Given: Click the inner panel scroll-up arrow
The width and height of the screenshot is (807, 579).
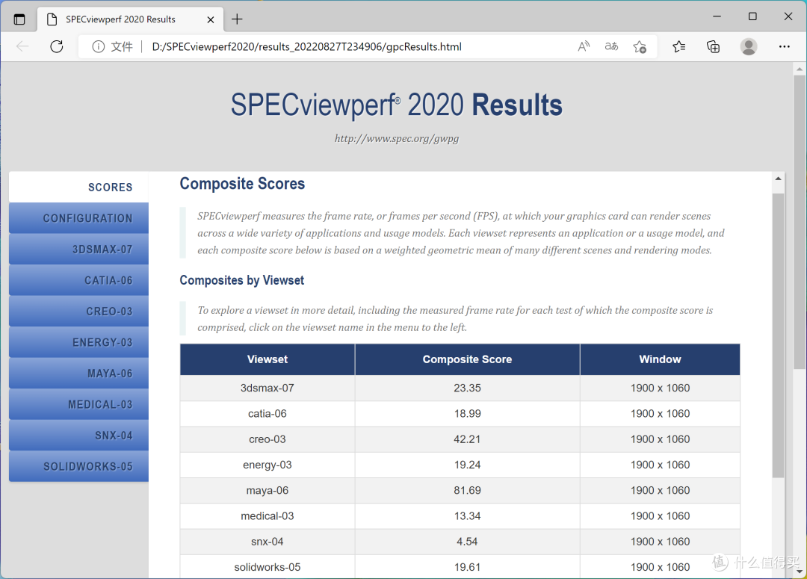Looking at the screenshot, I should pyautogui.click(x=778, y=179).
